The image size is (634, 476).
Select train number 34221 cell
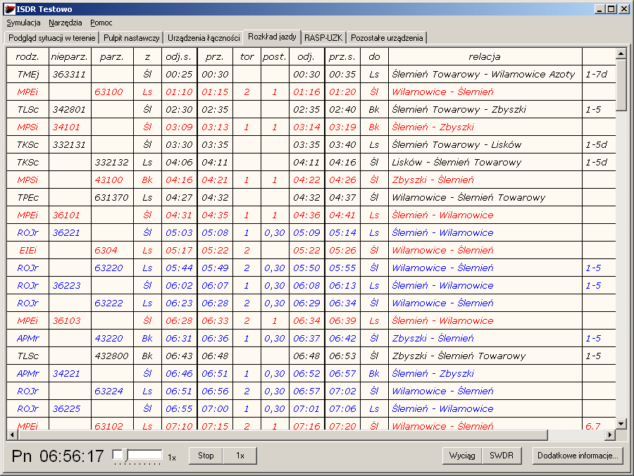[70, 373]
